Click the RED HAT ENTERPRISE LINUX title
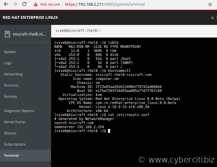 coord(30,17)
